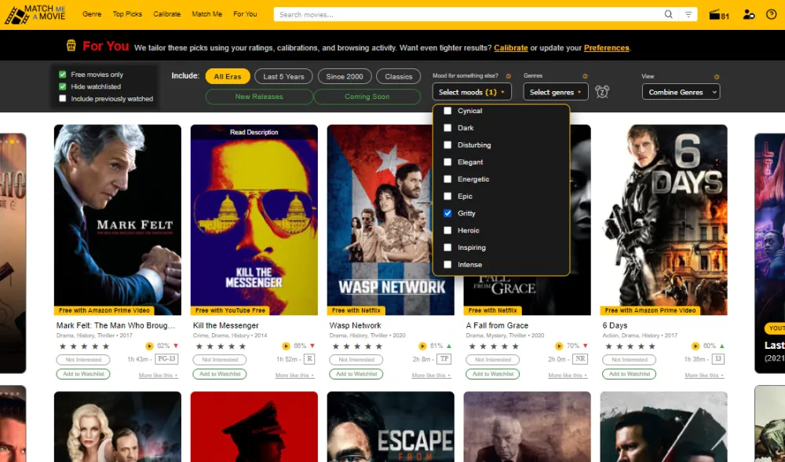
Task: Click into the Search movies field
Action: coord(468,14)
